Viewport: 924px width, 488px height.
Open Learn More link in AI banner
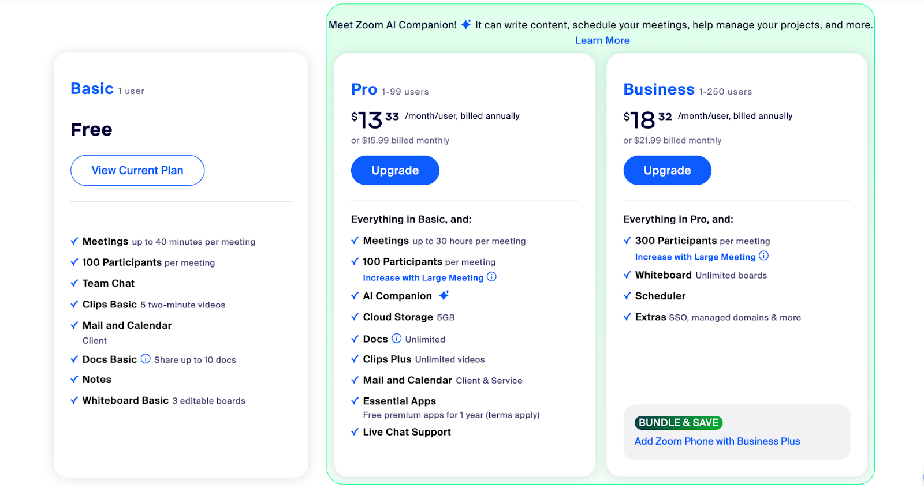[602, 40]
